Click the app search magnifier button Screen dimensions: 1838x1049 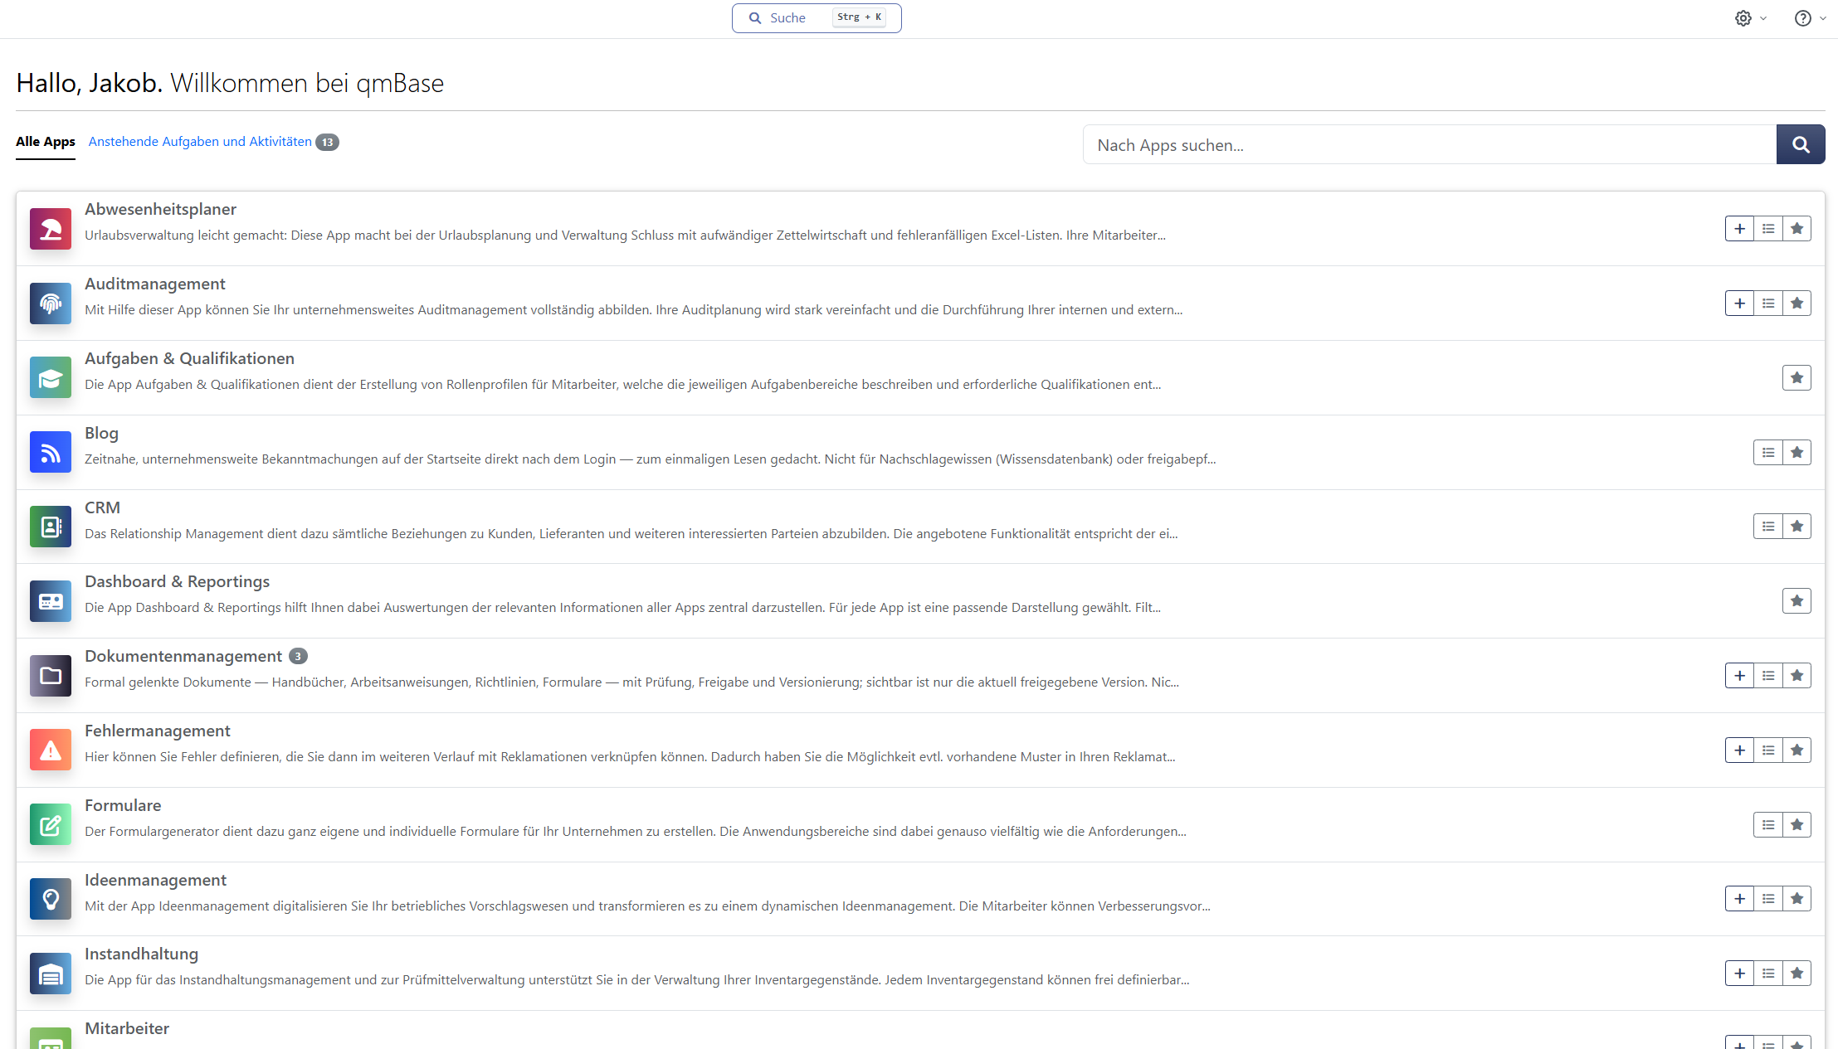(1801, 145)
